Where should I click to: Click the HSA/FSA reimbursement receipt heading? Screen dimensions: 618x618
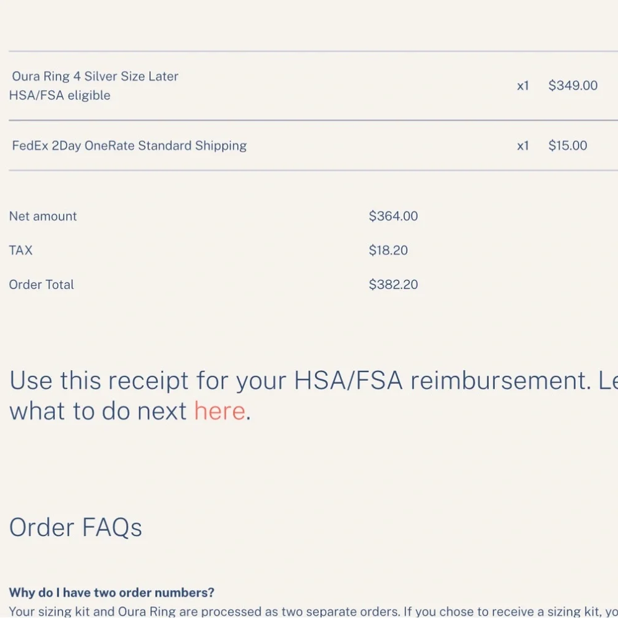tap(313, 396)
